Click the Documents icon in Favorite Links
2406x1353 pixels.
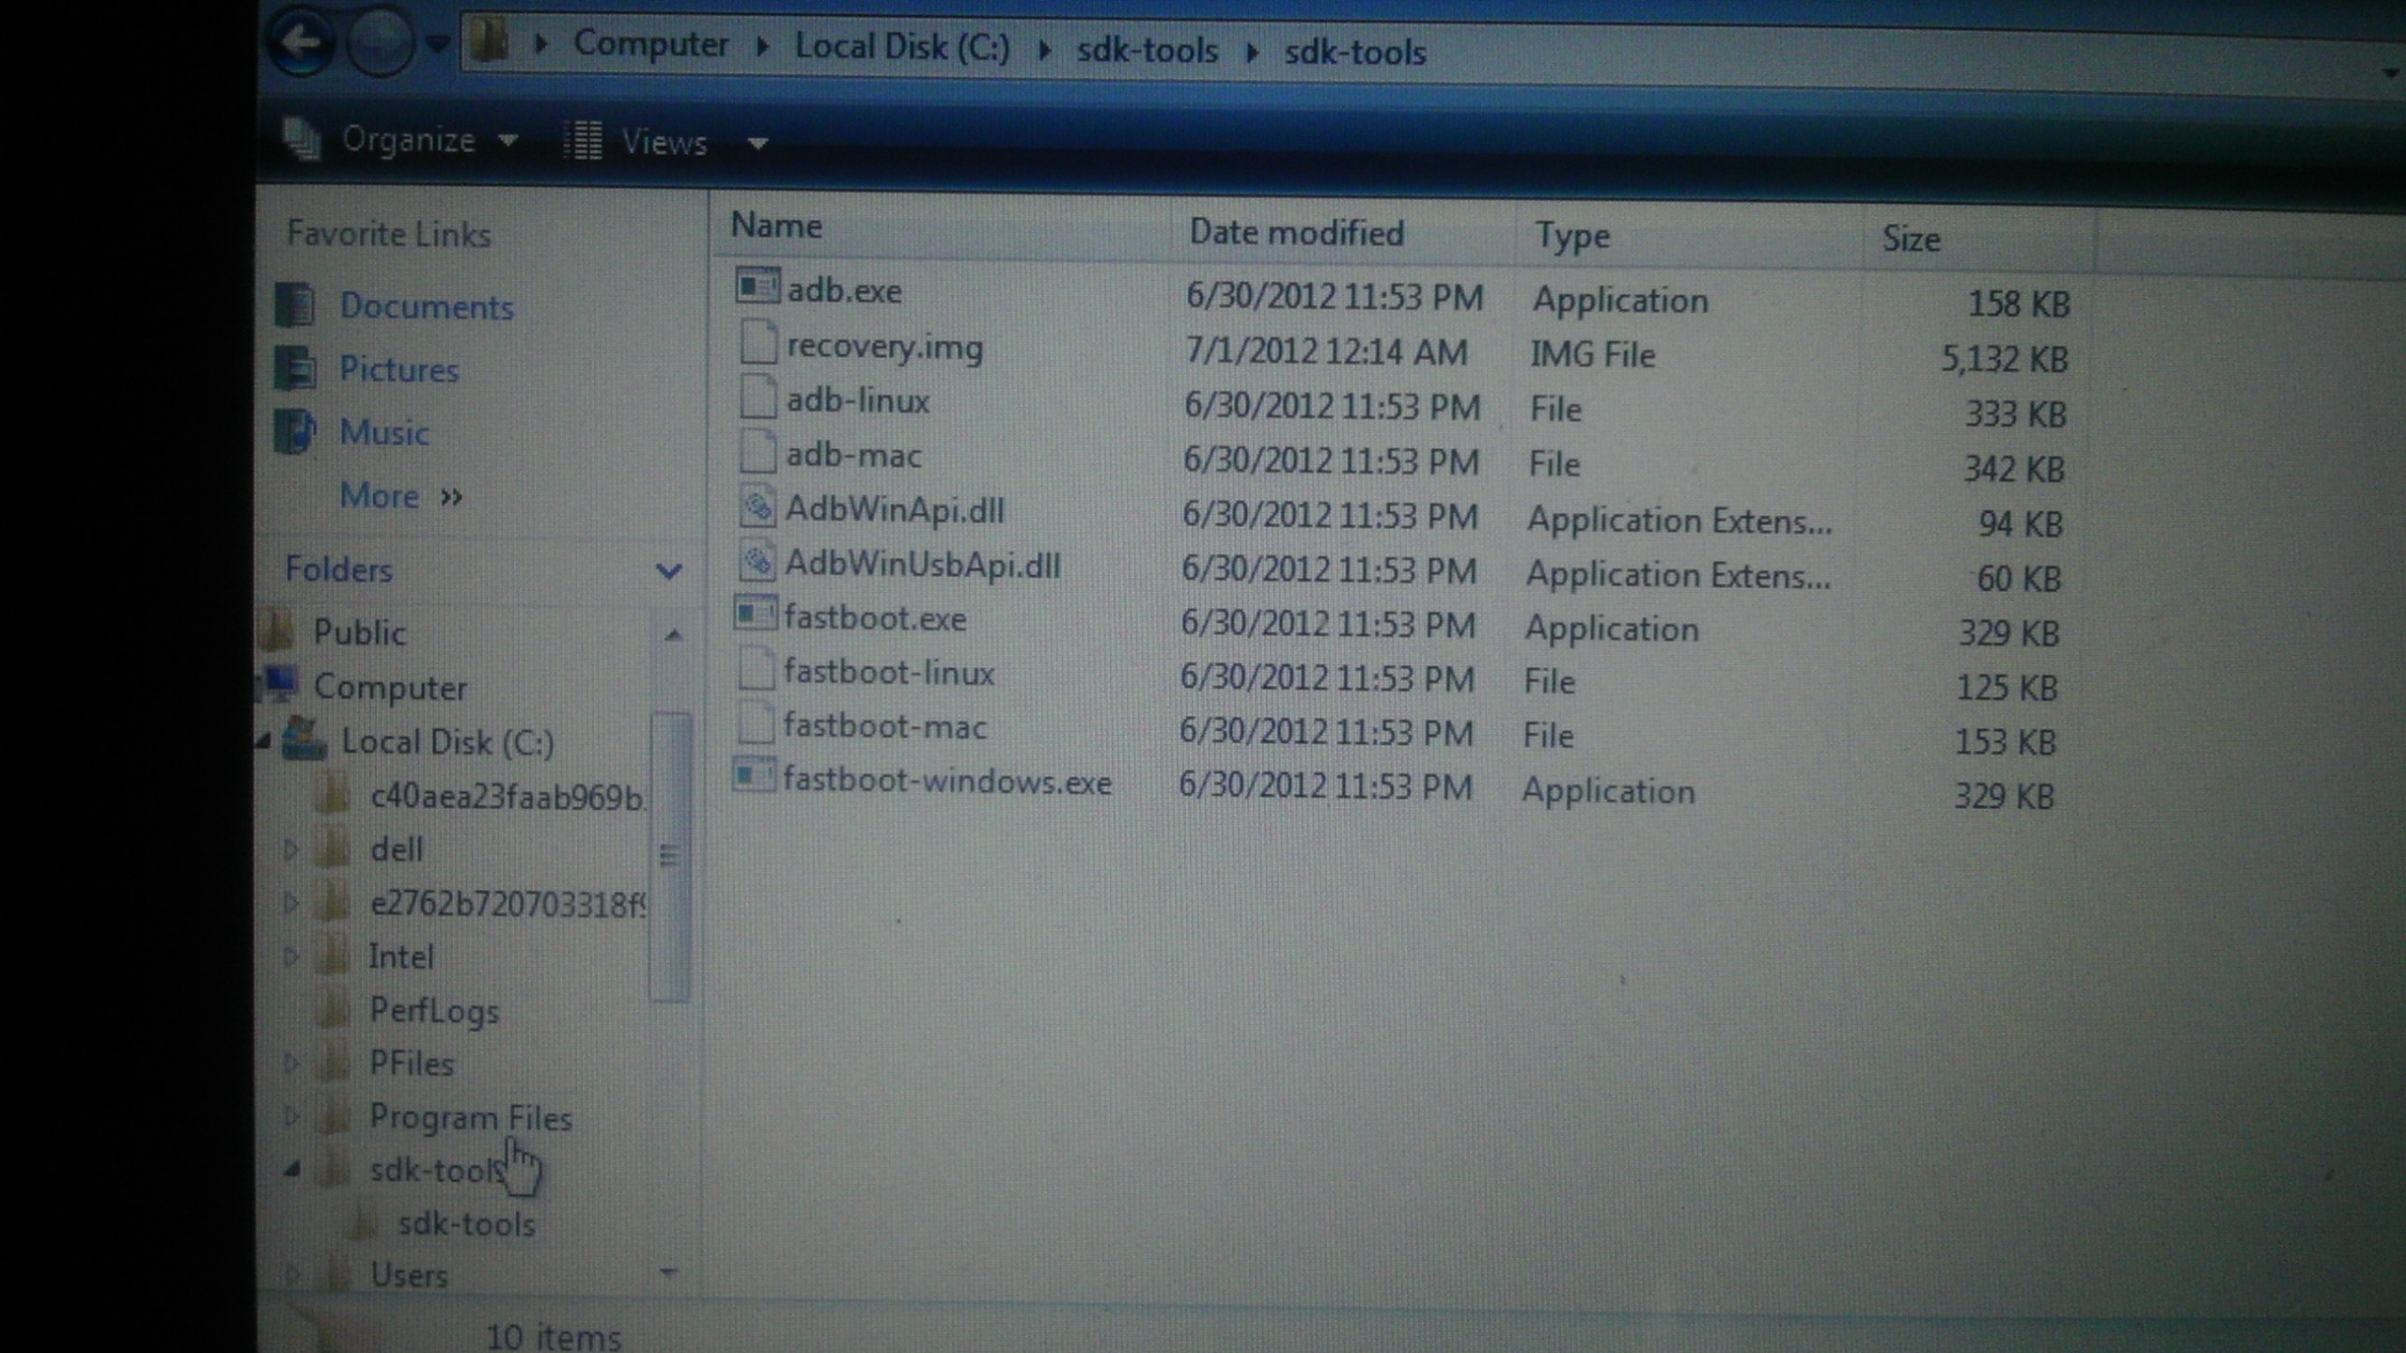[x=294, y=304]
